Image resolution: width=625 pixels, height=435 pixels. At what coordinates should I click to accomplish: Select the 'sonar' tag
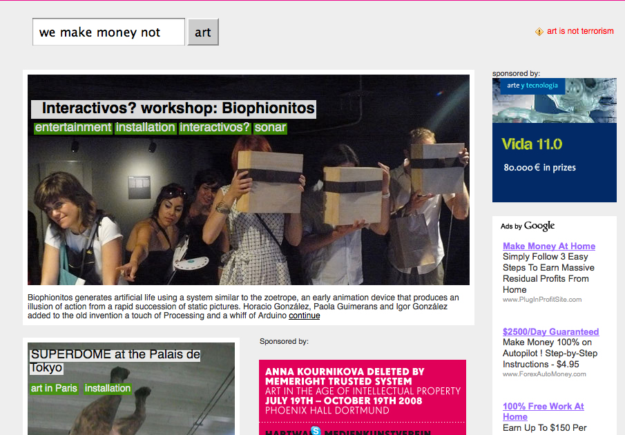(270, 128)
